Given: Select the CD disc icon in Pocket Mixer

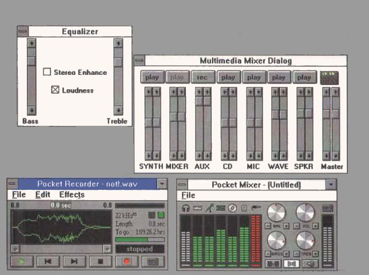Looking at the screenshot, I should coord(232,208).
